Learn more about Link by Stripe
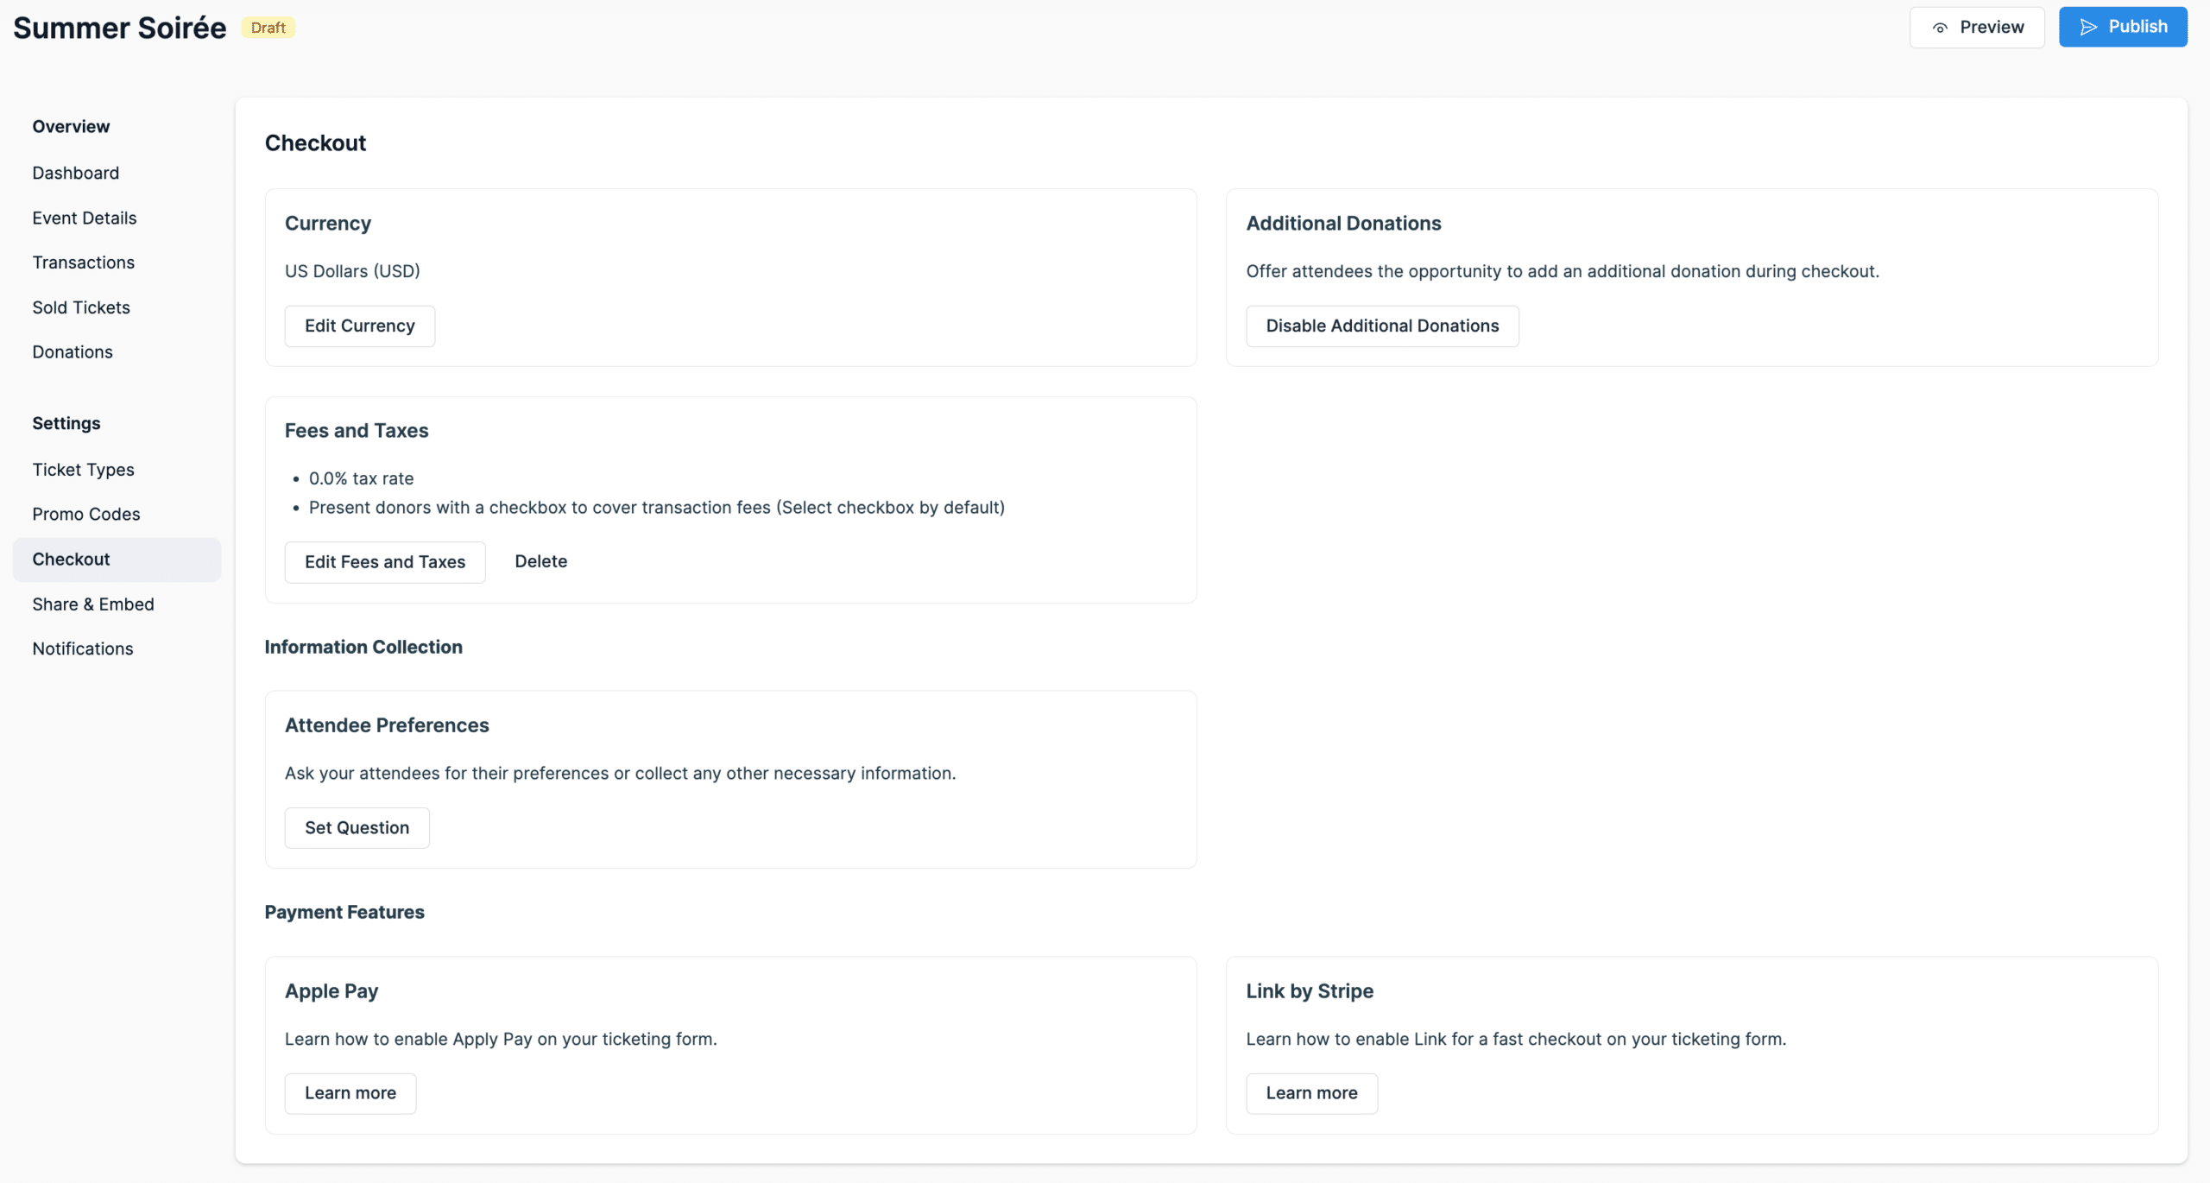 pyautogui.click(x=1311, y=1092)
